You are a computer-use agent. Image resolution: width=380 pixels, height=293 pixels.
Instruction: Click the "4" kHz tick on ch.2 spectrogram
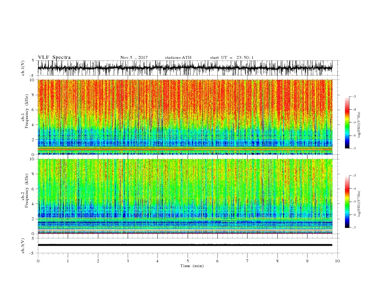point(34,204)
